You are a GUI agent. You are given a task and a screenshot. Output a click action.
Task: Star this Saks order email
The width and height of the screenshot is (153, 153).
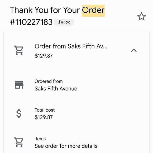click(141, 16)
